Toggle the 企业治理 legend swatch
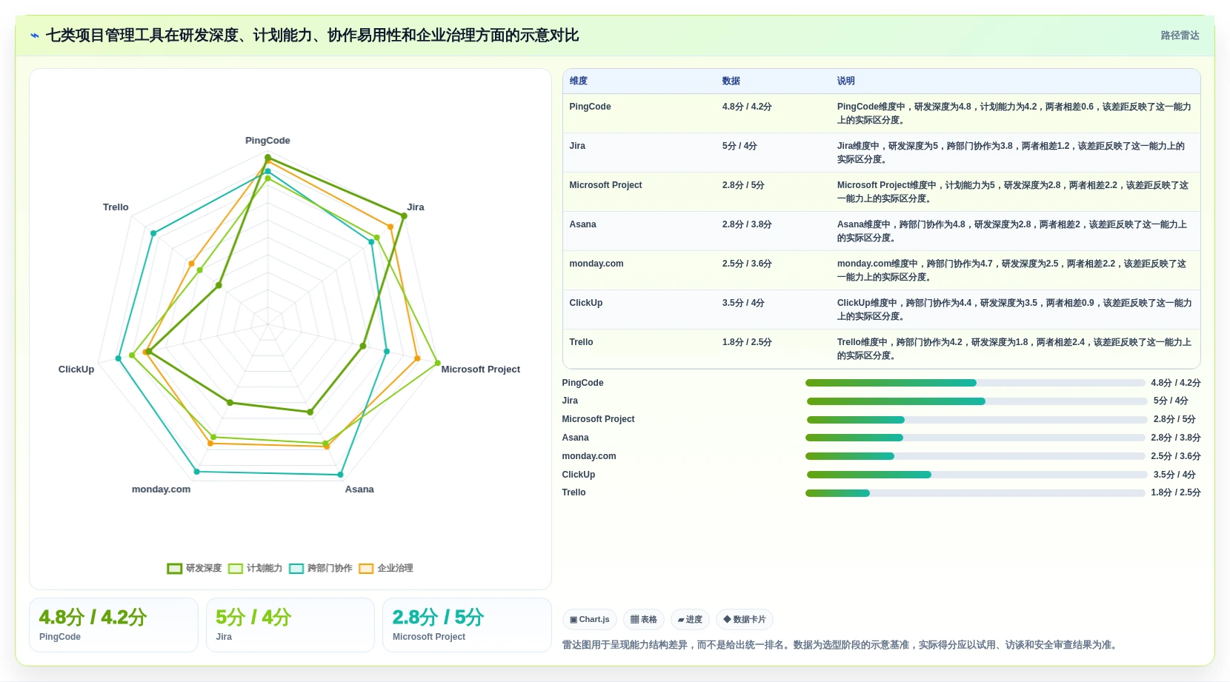This screenshot has height=682, width=1230. [366, 569]
